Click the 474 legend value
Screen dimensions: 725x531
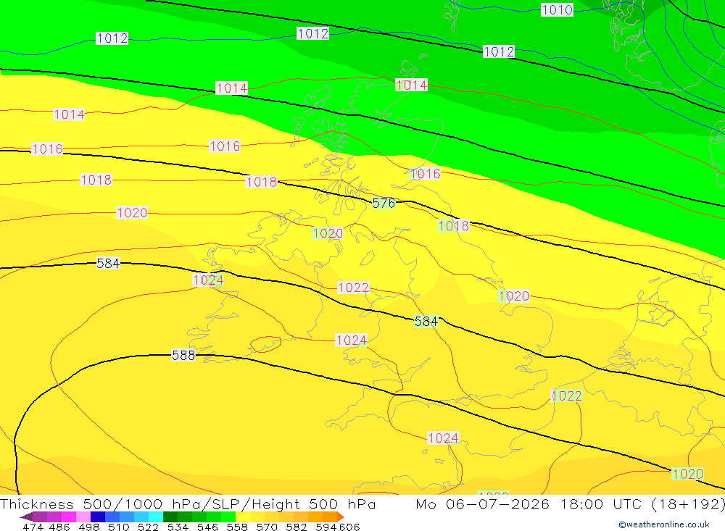pos(33,527)
